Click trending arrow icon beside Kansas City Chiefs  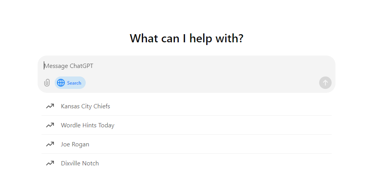[50, 106]
